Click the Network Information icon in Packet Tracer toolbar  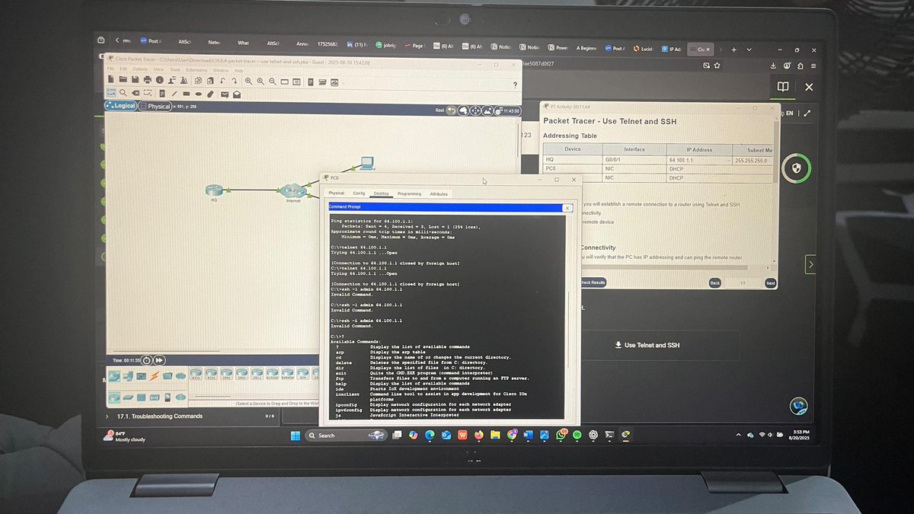[x=159, y=80]
